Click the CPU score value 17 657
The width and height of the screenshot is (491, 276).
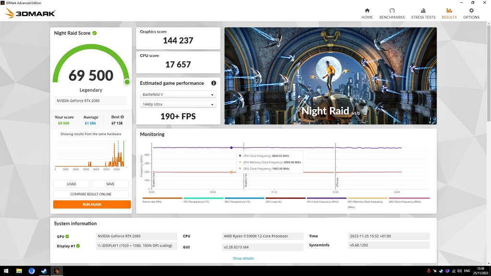point(178,65)
